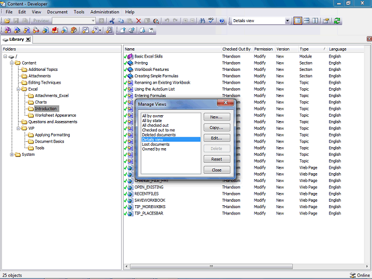The width and height of the screenshot is (372, 279).
Task: Click the blue Help question mark icon
Action: point(222,21)
